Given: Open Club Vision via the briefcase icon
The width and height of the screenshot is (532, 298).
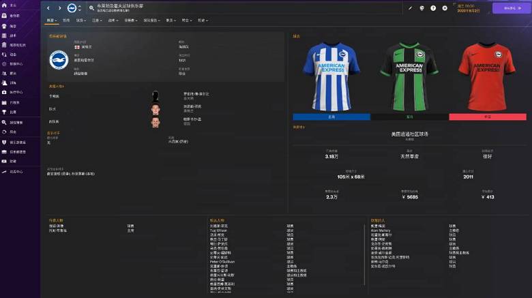Looking at the screenshot, I should [x=4, y=151].
